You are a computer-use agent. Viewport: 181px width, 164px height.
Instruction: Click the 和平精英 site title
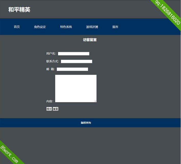tap(19, 10)
